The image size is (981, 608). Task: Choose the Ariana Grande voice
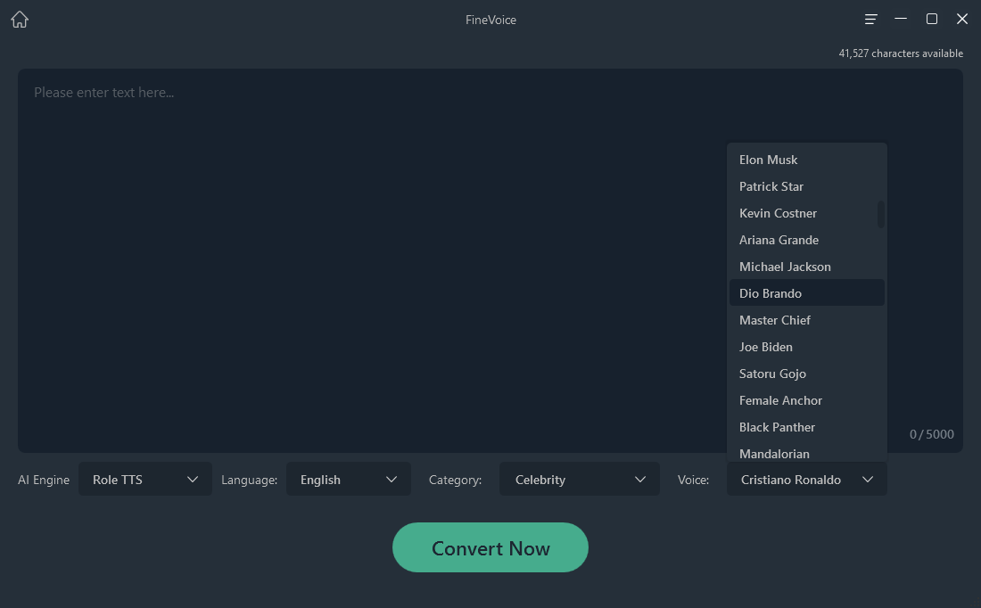(x=806, y=240)
